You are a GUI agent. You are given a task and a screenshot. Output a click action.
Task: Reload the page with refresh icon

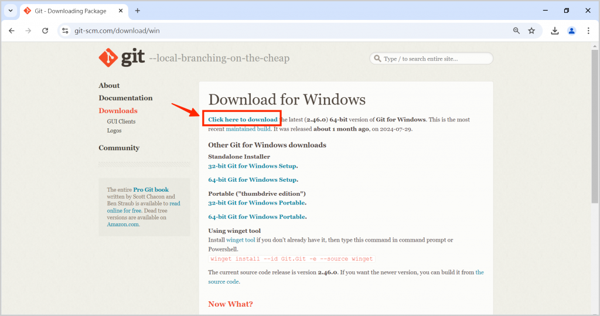click(45, 30)
